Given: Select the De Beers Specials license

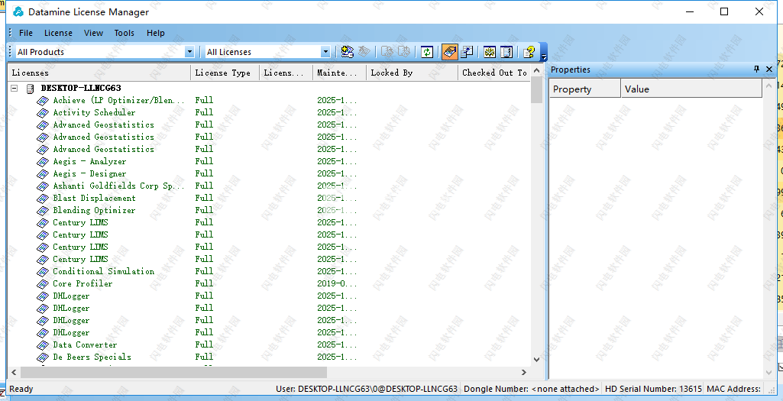Looking at the screenshot, I should coord(92,357).
